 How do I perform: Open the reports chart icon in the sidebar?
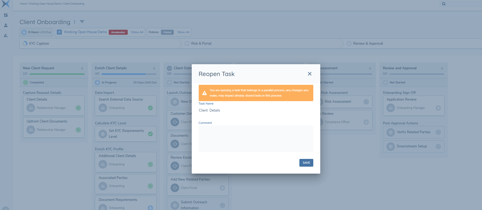[6, 35]
